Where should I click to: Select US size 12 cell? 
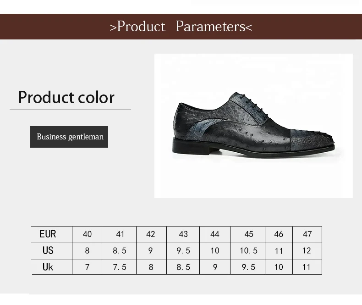click(307, 251)
